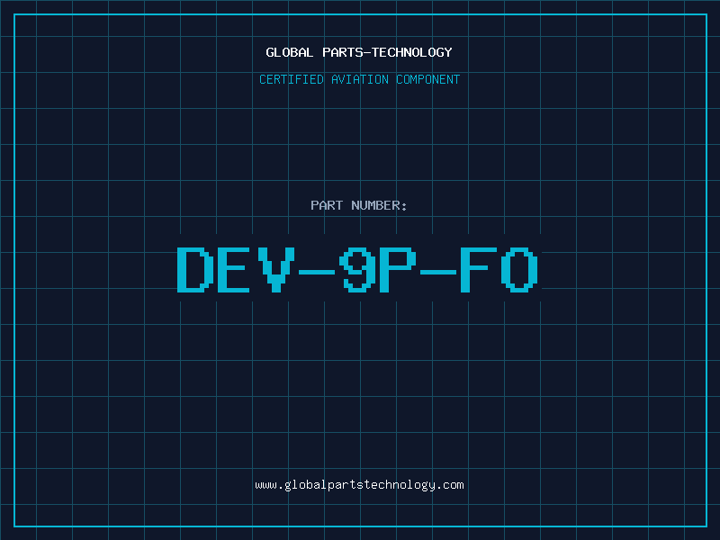Click the word GLOBAL in the header
The height and width of the screenshot is (540, 720).
click(289, 52)
